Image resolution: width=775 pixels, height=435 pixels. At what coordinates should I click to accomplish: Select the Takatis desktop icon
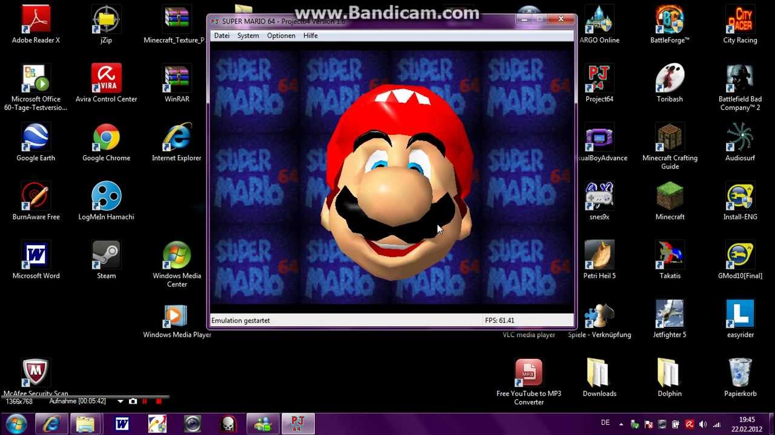(670, 261)
